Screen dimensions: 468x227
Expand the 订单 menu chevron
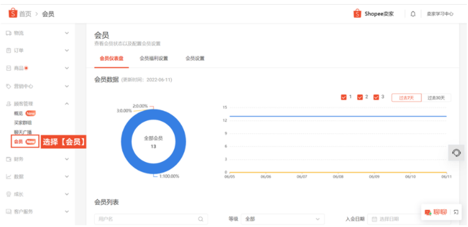pyautogui.click(x=67, y=51)
